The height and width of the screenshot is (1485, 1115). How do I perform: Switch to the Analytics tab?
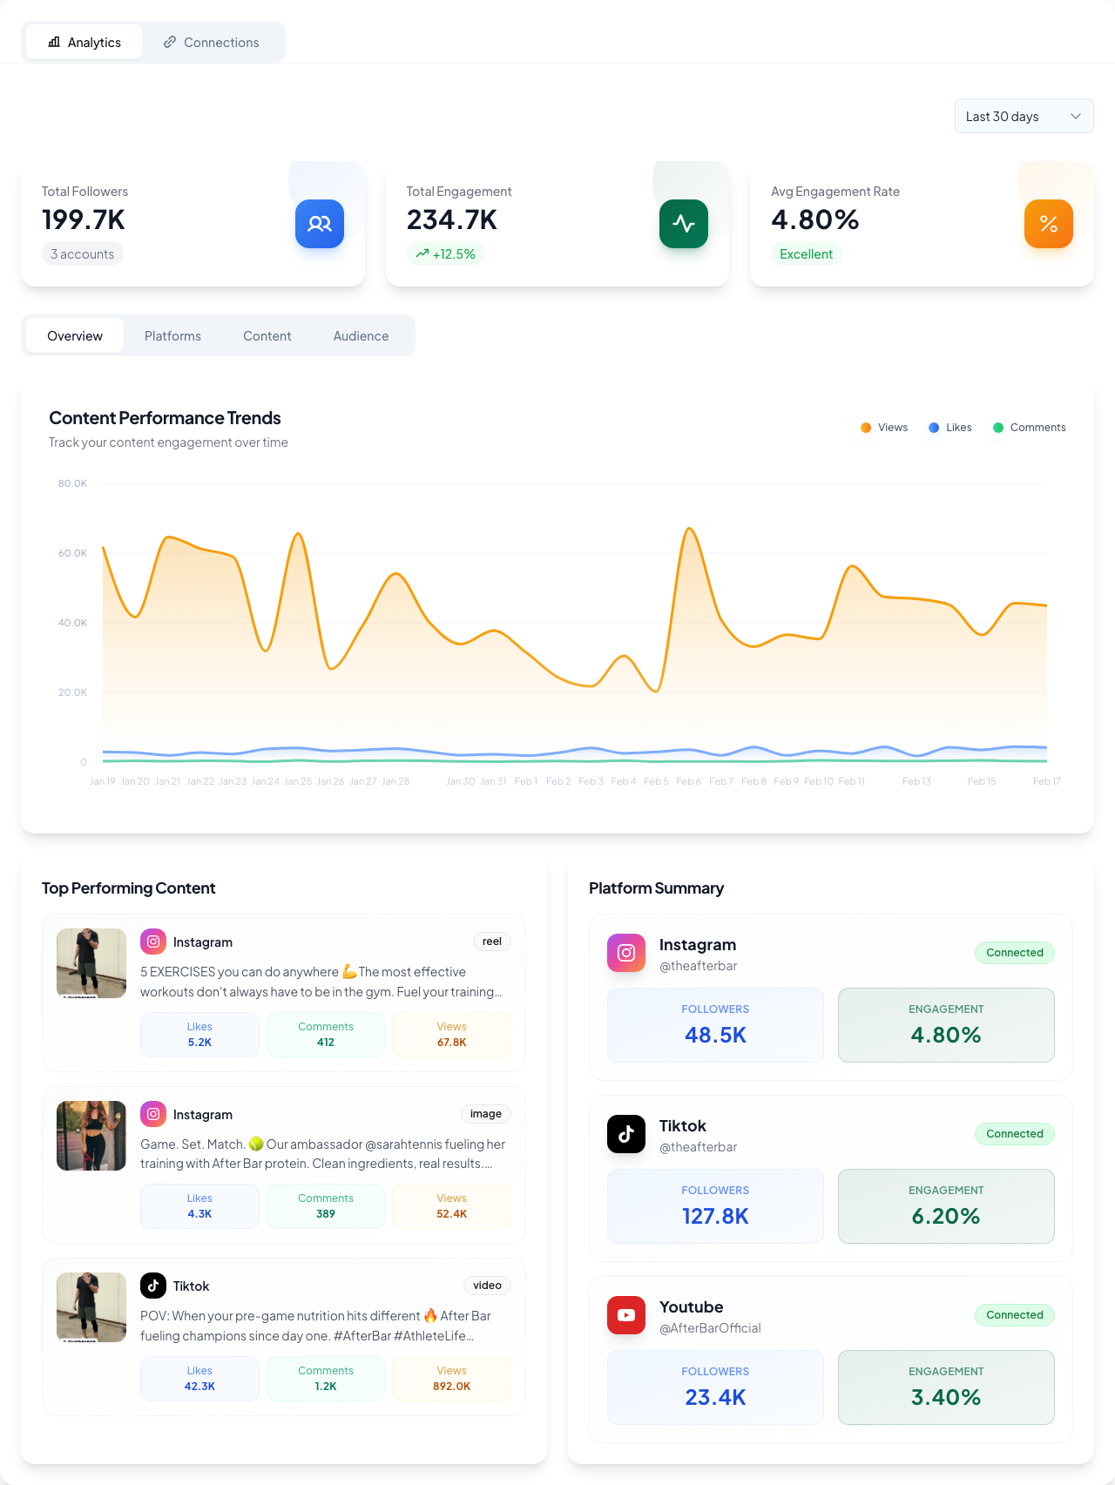[84, 42]
